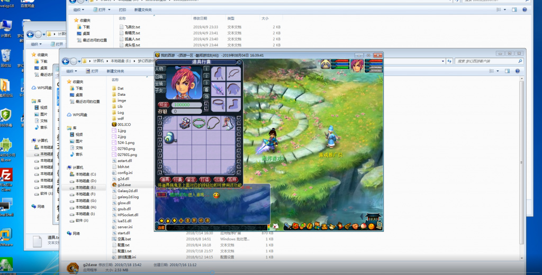Select the equipped crystal sword weapon
Screen dimensions: 542x275
219,89
